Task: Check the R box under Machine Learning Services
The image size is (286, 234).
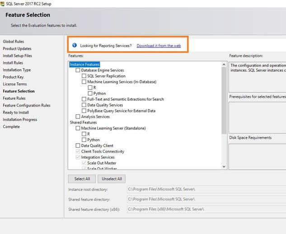Action: tap(90, 88)
